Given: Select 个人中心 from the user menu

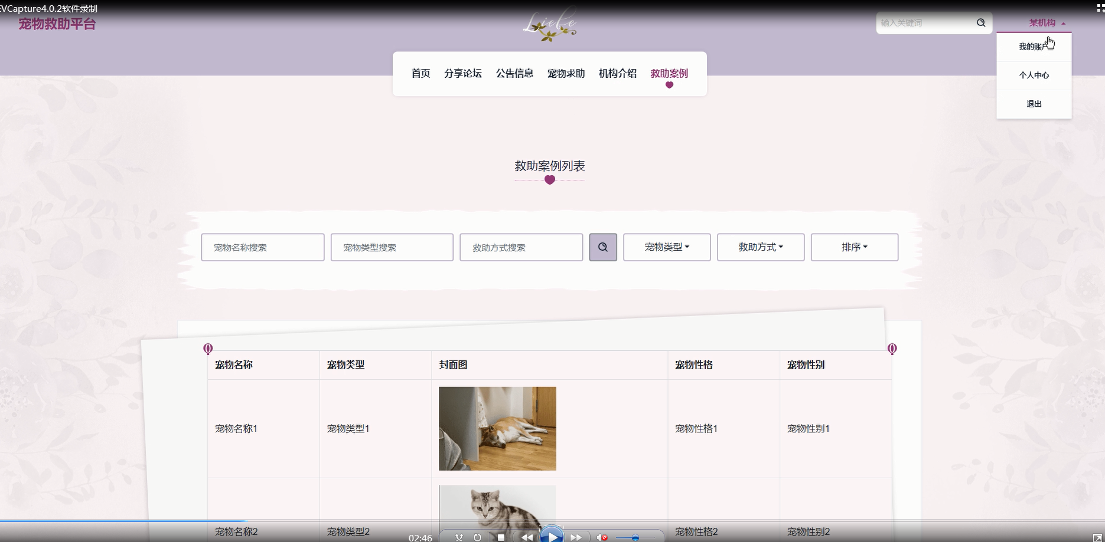Looking at the screenshot, I should tap(1034, 75).
